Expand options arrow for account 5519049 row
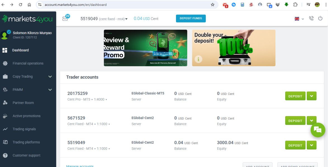328x167 pixels. (x=312, y=145)
